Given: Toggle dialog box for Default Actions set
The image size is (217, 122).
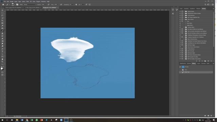Looking at the screenshot, I should click(182, 12).
